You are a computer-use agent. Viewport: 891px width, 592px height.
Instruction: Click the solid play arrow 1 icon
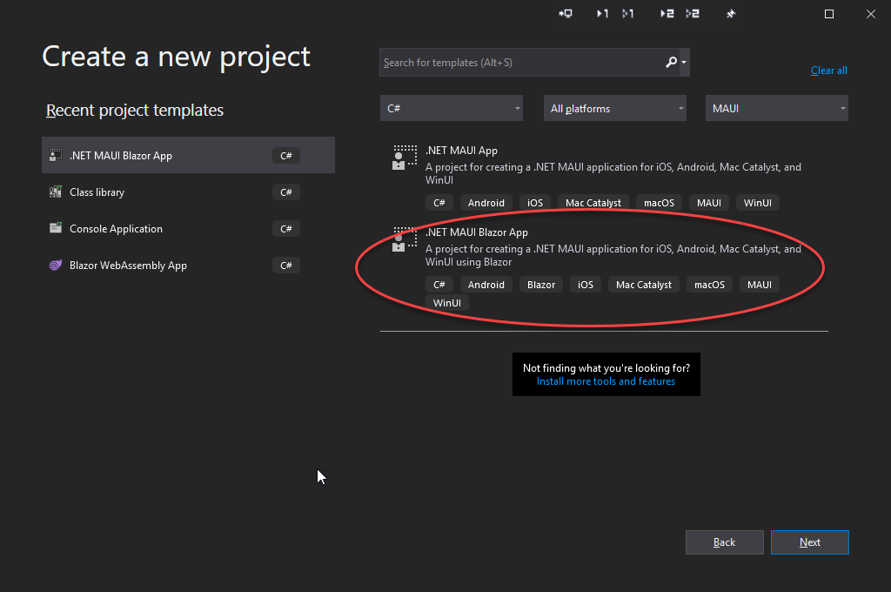click(x=602, y=14)
